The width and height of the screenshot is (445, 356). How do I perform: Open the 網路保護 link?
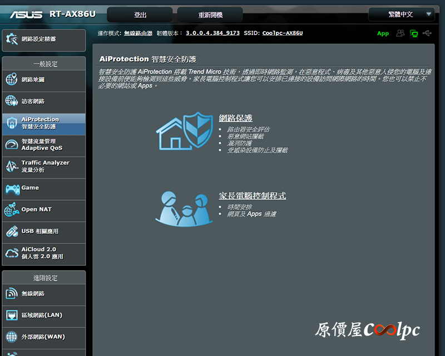(x=235, y=118)
